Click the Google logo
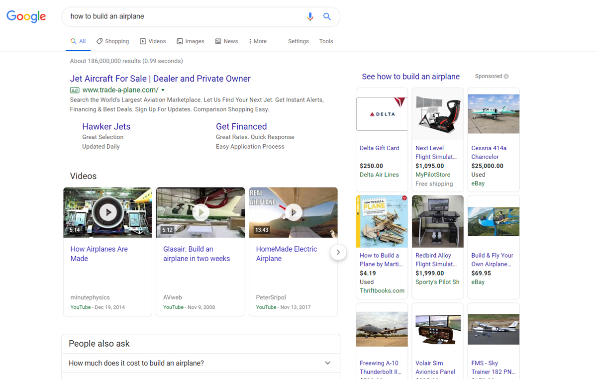Image resolution: width=597 pixels, height=379 pixels. pos(26,16)
